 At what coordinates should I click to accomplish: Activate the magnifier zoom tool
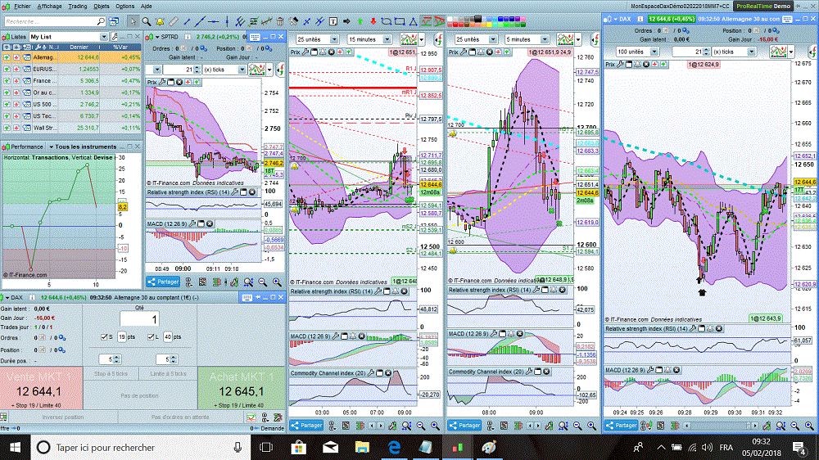147,21
